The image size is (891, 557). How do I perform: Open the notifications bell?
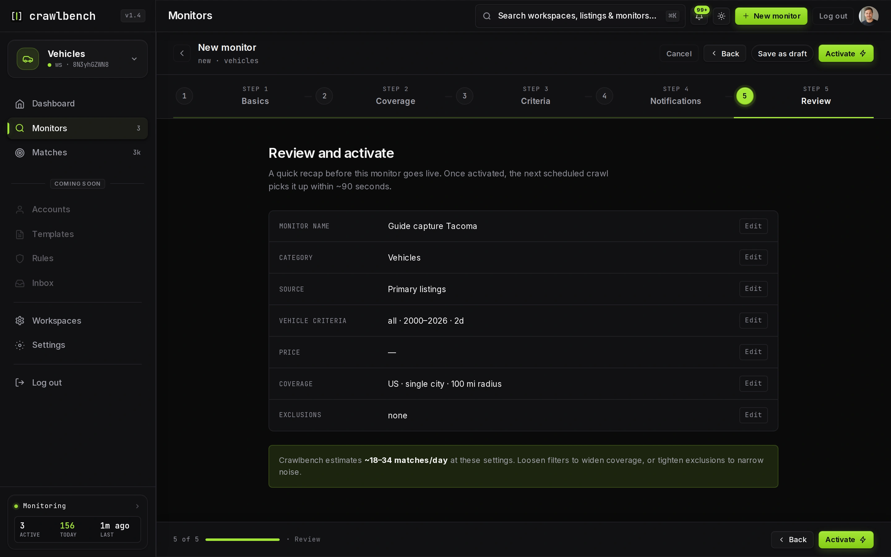(x=699, y=16)
